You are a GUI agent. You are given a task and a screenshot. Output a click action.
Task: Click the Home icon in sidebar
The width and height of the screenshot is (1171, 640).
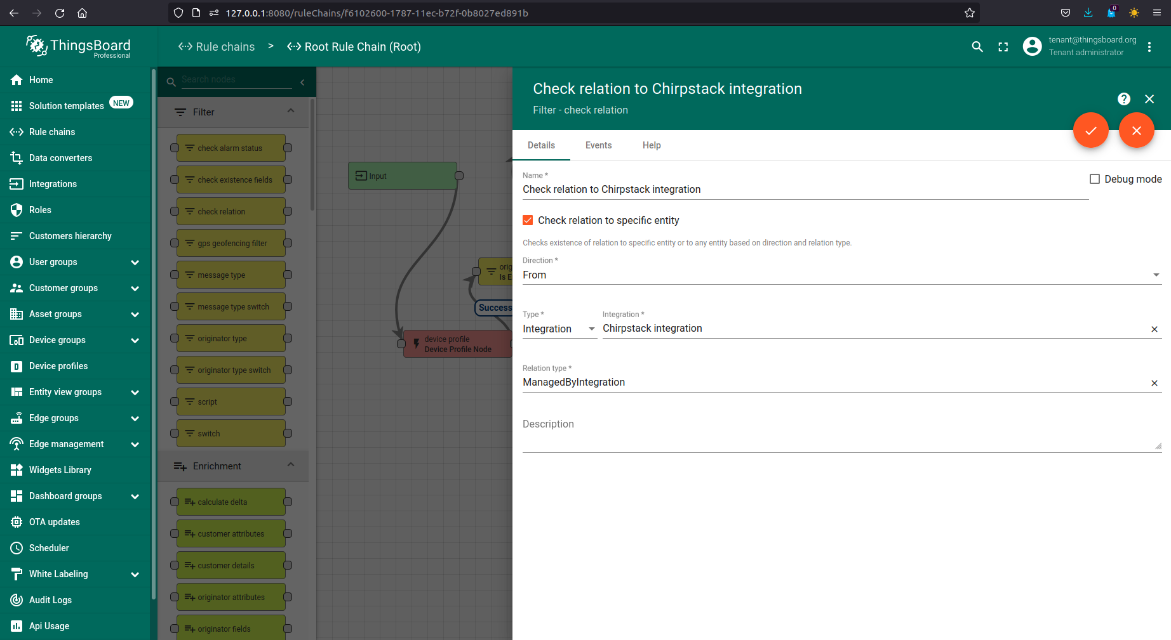(17, 80)
